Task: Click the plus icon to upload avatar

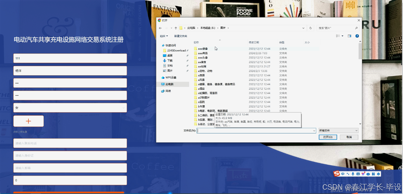Action: [29, 121]
